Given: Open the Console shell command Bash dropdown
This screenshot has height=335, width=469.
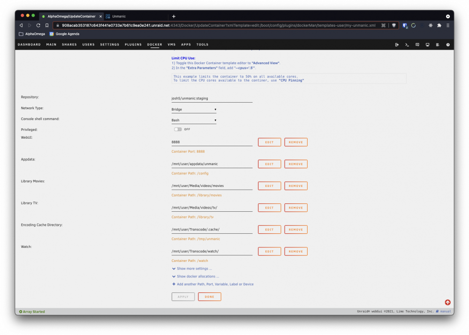Looking at the screenshot, I should [194, 120].
